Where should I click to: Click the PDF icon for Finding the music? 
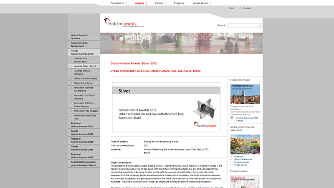232,118
